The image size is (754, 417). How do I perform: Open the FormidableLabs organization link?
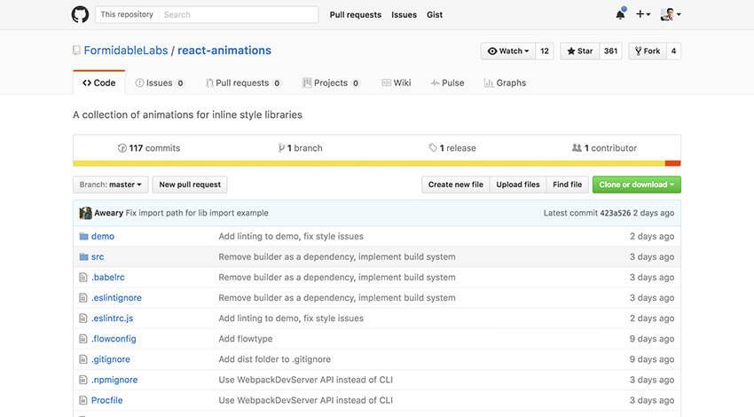126,51
